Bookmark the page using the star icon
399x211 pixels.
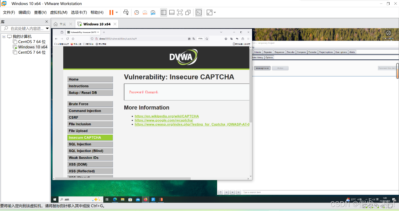[206, 39]
